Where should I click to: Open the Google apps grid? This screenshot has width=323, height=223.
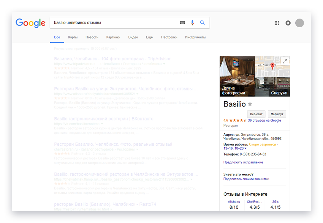point(277,23)
